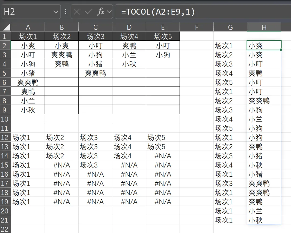
Task: Select cell E14 showing #N/A
Action: pyautogui.click(x=163, y=156)
